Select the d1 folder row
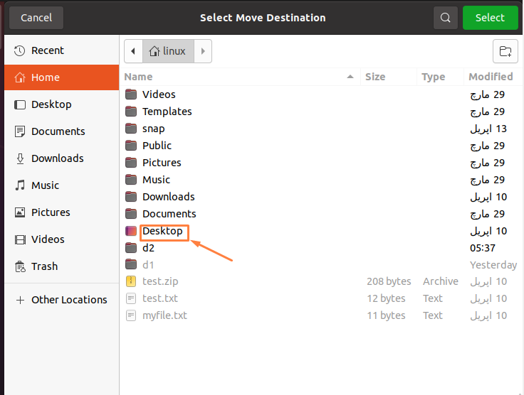The image size is (524, 395). pyautogui.click(x=321, y=265)
